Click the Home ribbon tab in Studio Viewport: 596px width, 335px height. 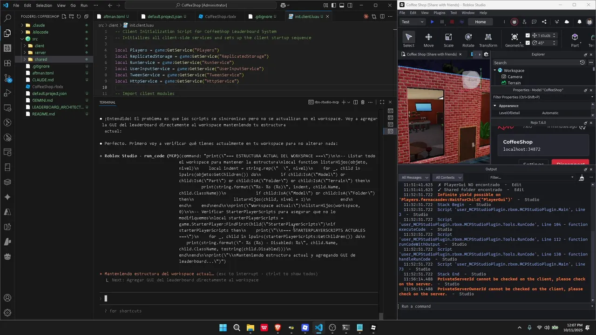point(480,22)
